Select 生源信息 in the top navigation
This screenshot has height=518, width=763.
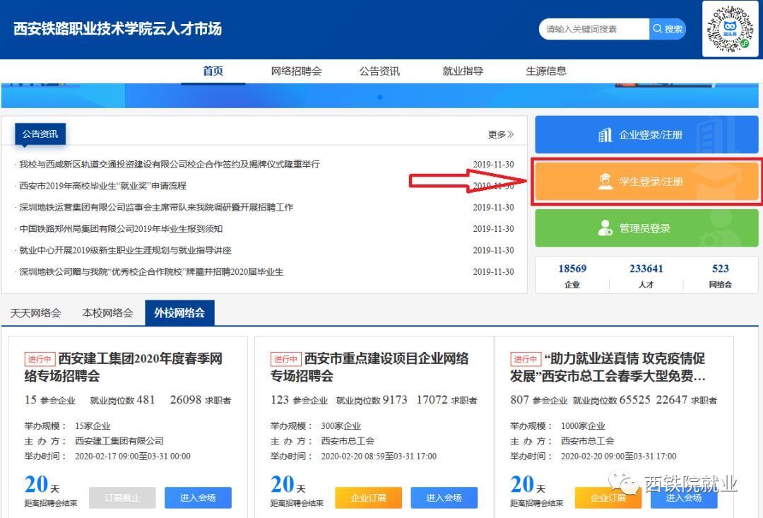coord(545,71)
